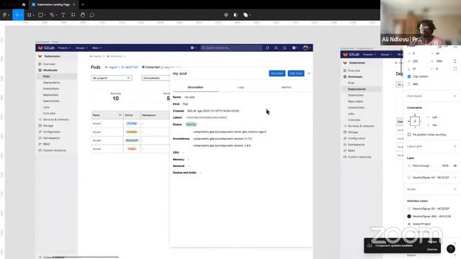Select the Kubernetes Landing Page tab
Image resolution: width=461 pixels, height=259 pixels.
coord(53,5)
